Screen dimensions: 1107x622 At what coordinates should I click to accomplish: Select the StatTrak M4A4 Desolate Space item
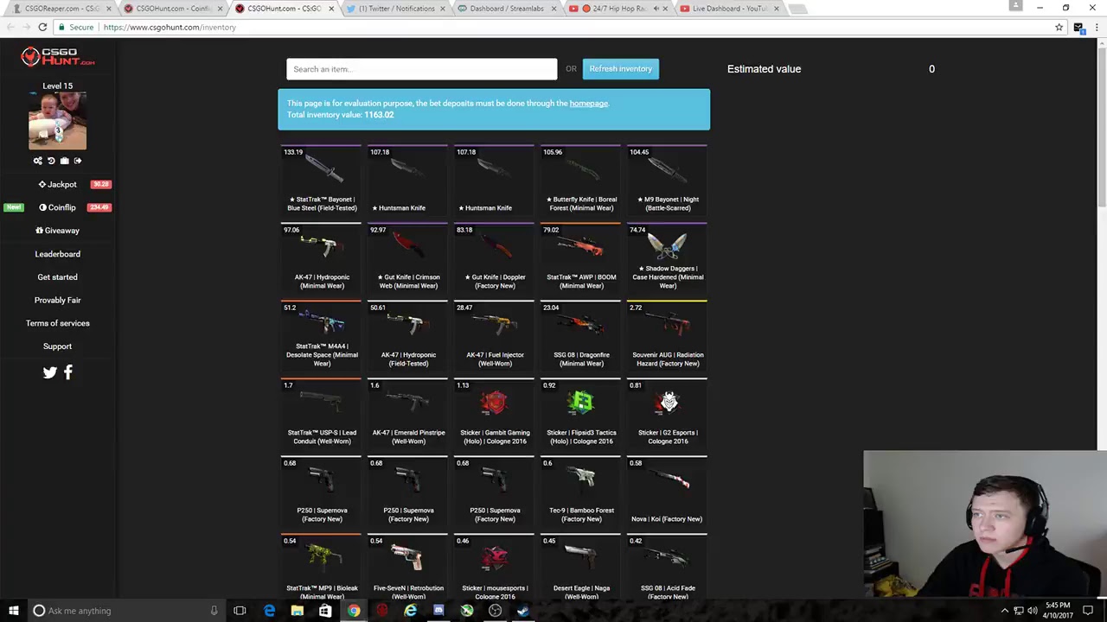point(321,335)
